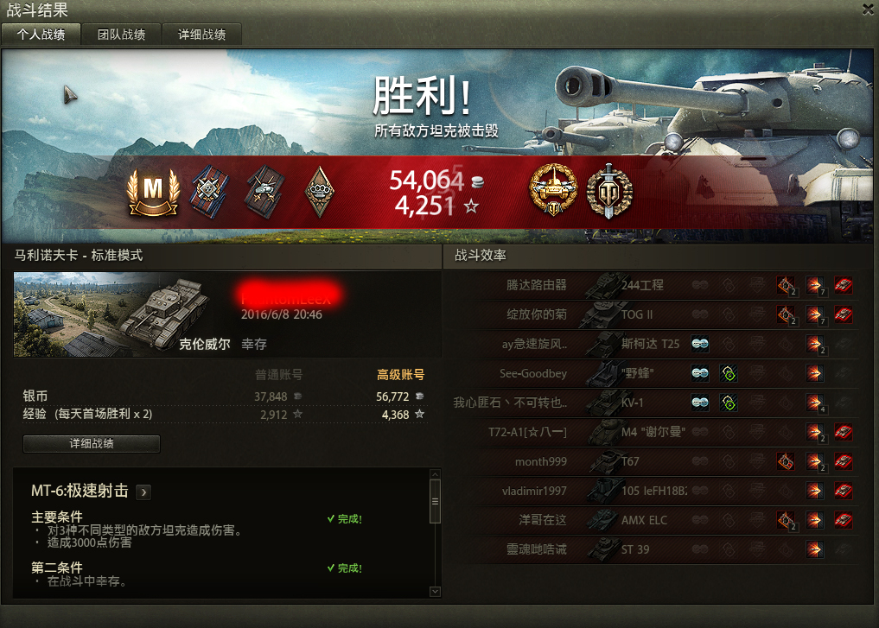This screenshot has height=628, width=879.
Task: Click the diamond-shaped brass knuckles badge
Action: click(x=320, y=192)
